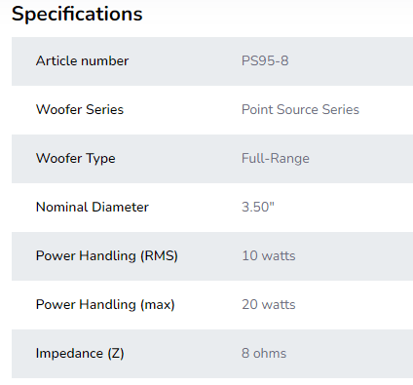Click the Full-Range value

pyautogui.click(x=276, y=159)
